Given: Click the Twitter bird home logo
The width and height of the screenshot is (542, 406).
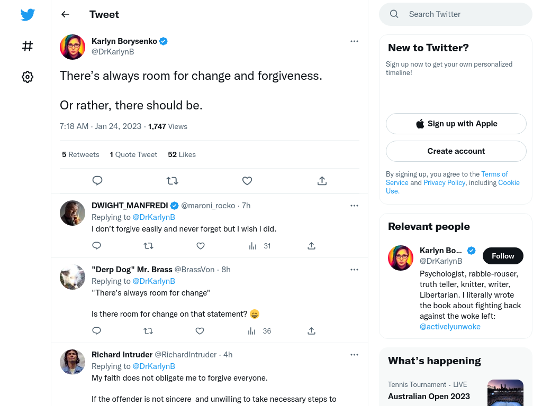Looking at the screenshot, I should pos(28,14).
